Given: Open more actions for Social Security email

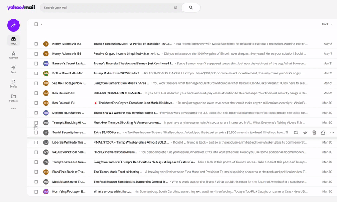Looking at the screenshot, I should (x=332, y=133).
